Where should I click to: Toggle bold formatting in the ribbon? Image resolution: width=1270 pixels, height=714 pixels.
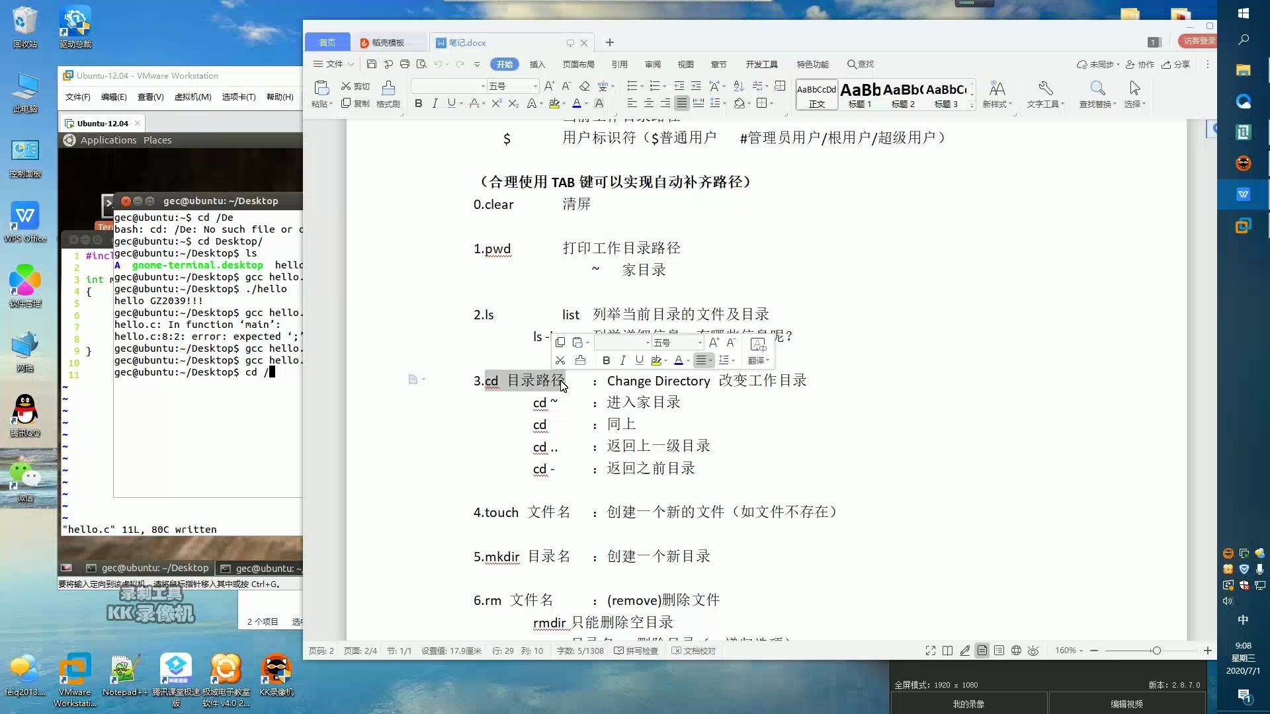[418, 103]
